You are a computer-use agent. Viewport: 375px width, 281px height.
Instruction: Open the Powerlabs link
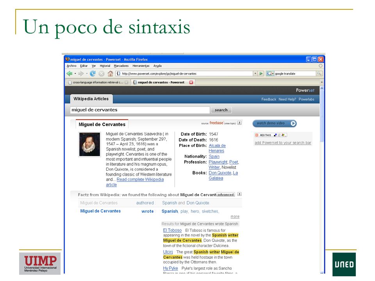coord(306,99)
